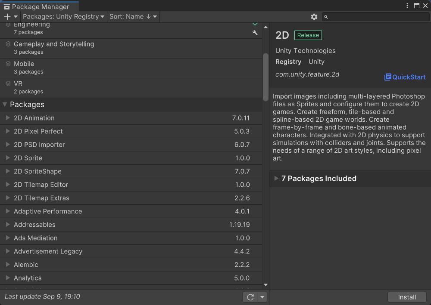The width and height of the screenshot is (431, 305).
Task: Click the QuickStart document icon
Action: point(388,77)
